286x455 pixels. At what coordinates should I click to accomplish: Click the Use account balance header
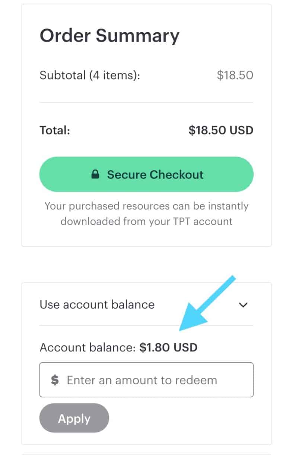pos(97,305)
